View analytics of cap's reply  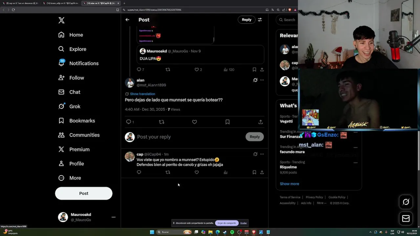point(225,172)
